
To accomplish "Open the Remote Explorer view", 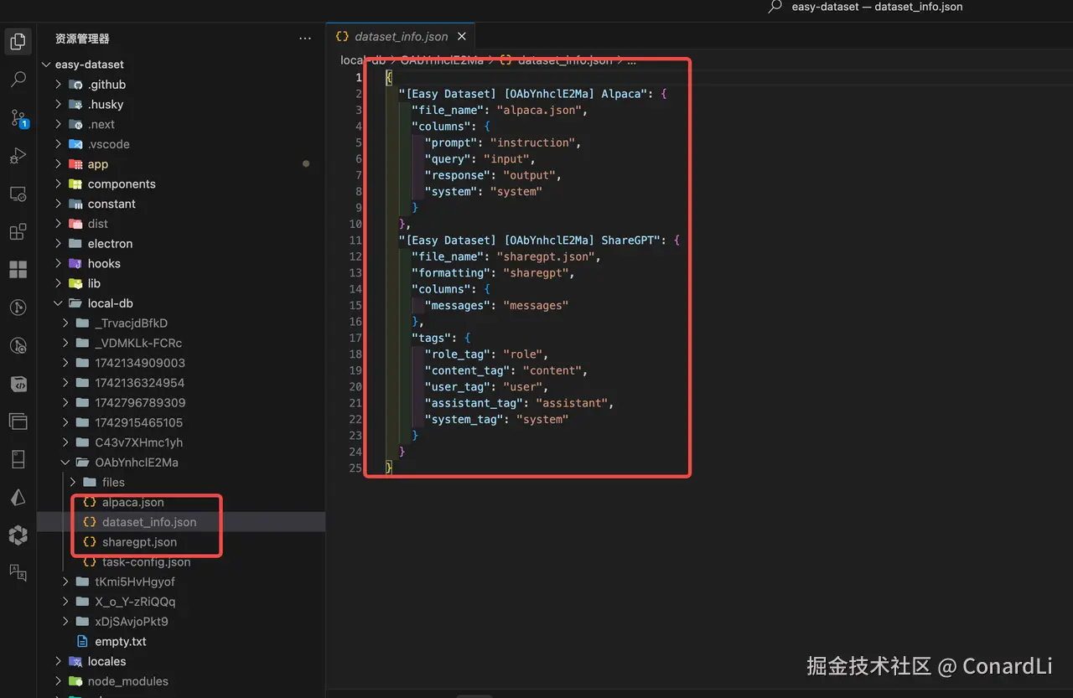I will (18, 194).
